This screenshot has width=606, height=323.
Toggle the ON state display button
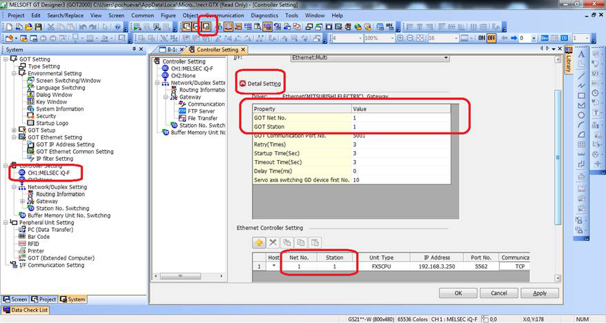[x=482, y=38]
